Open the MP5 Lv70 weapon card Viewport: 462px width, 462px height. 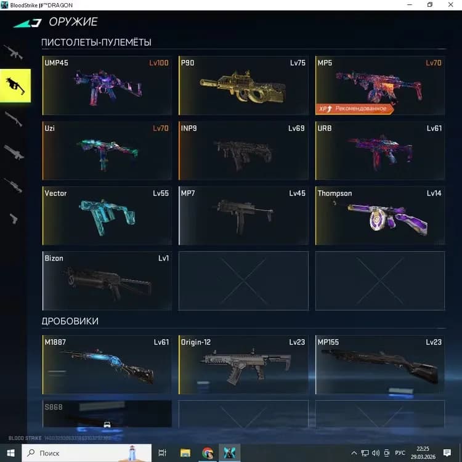tap(380, 86)
